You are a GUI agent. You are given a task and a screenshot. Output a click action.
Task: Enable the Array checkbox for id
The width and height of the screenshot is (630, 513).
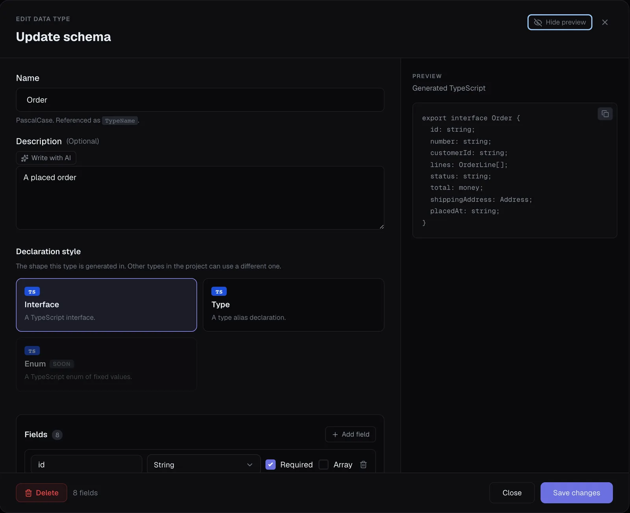[323, 465]
